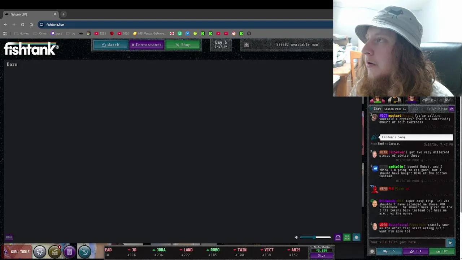The height and width of the screenshot is (260, 462).
Task: Open the Stox button
Action: 321,255
